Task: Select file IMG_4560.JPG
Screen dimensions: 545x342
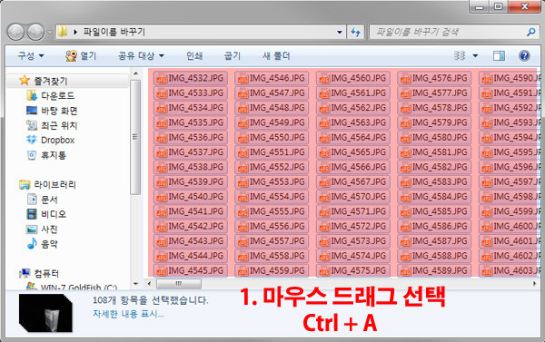Action: [353, 78]
